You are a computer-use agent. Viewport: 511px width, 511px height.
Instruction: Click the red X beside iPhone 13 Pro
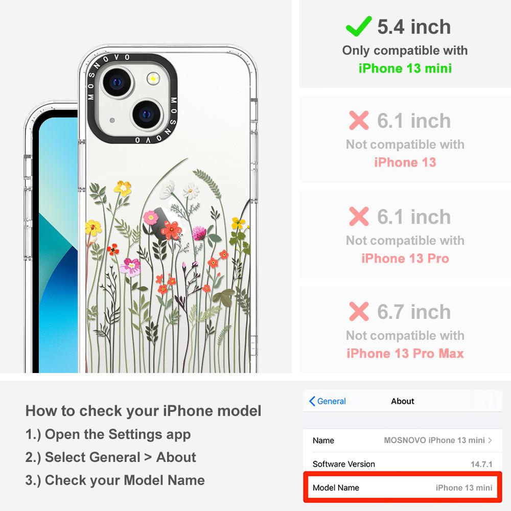pos(359,216)
